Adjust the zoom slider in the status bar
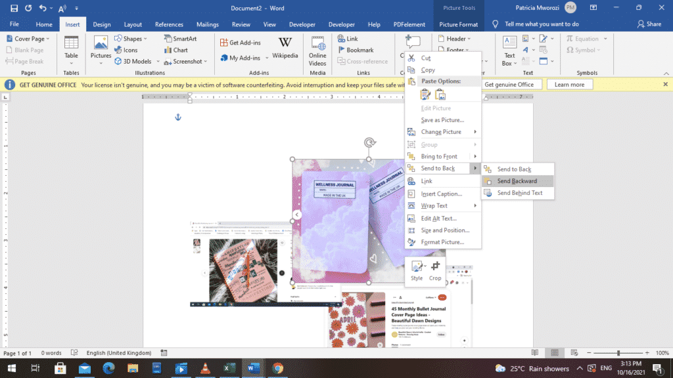Image resolution: width=673 pixels, height=378 pixels. (x=620, y=352)
